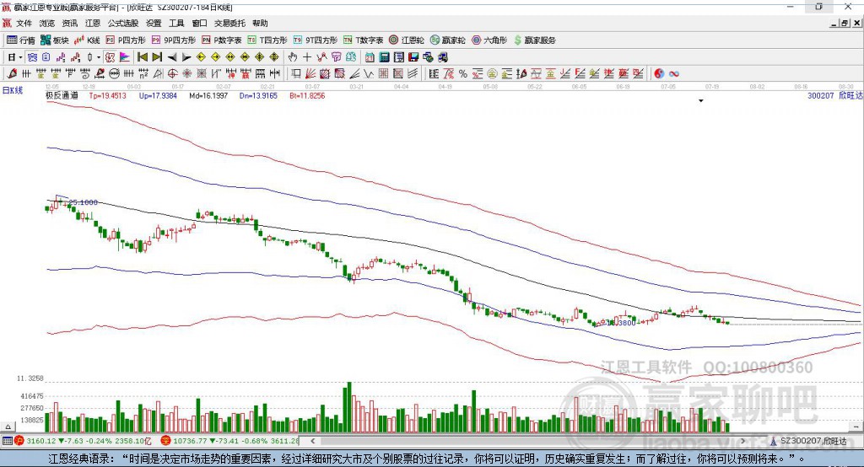Open the 交易委托 menu
The width and height of the screenshot is (864, 467).
[229, 23]
